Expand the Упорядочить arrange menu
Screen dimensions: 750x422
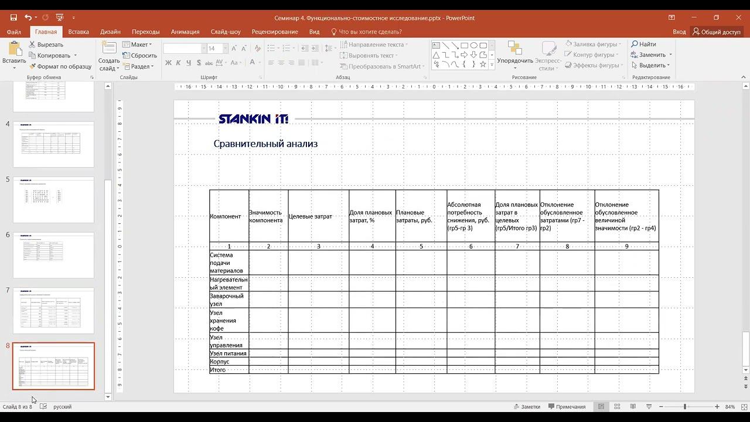pyautogui.click(x=515, y=56)
